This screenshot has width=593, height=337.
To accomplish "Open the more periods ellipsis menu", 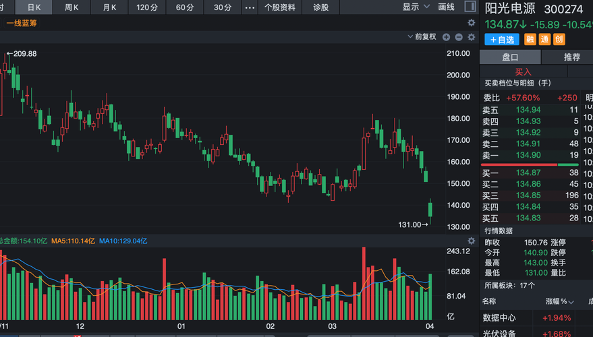I will (249, 7).
